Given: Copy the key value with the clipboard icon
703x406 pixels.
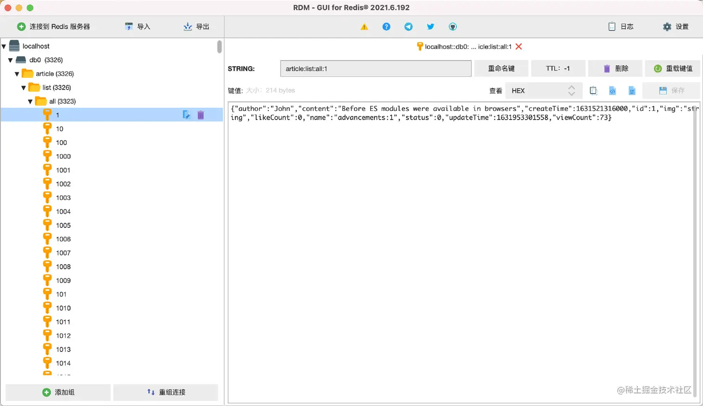Looking at the screenshot, I should tap(593, 90).
